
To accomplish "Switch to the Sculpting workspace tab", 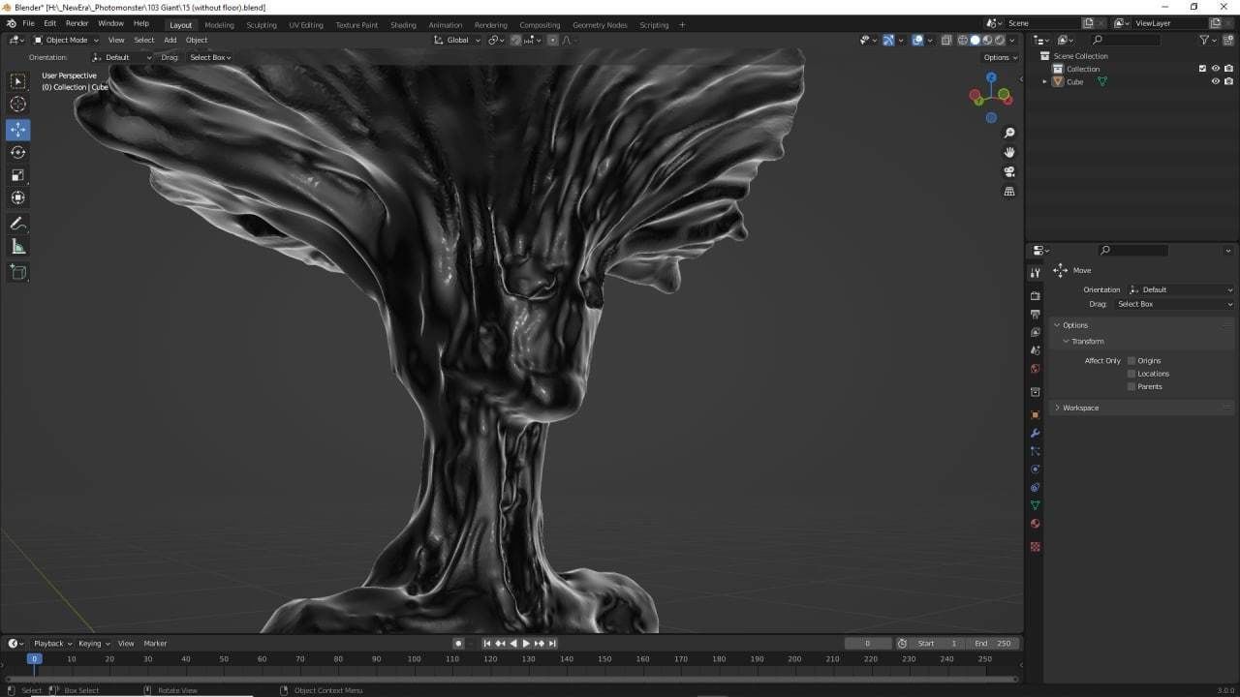I will pyautogui.click(x=261, y=25).
